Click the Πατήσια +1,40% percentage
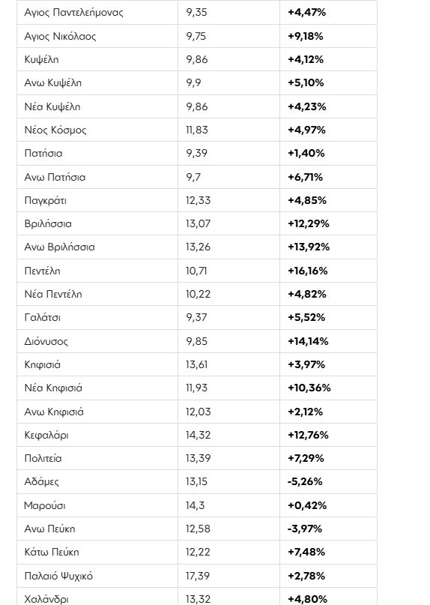 coord(306,153)
